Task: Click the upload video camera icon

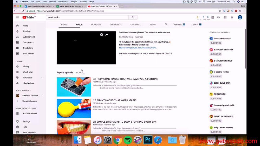Action: pyautogui.click(x=219, y=17)
